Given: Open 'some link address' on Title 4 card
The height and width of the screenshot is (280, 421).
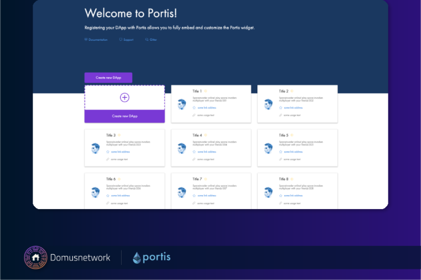Looking at the screenshot, I should pos(207,152).
